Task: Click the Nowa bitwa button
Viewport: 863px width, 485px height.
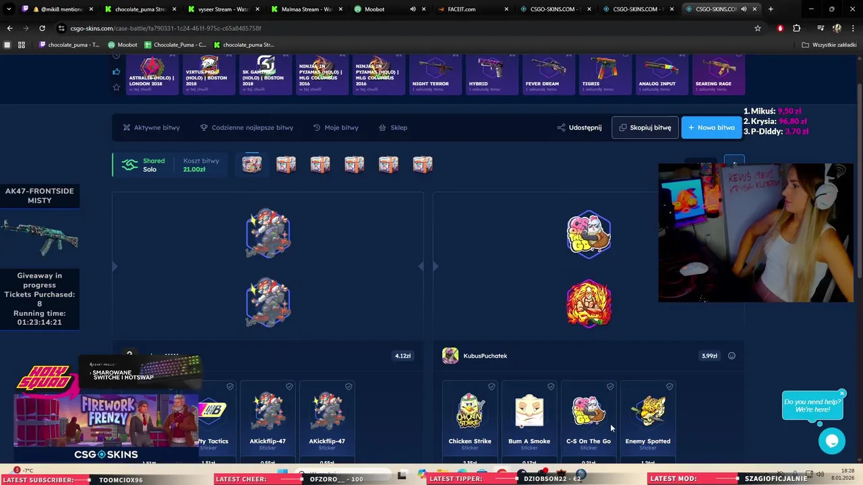Action: click(x=711, y=127)
